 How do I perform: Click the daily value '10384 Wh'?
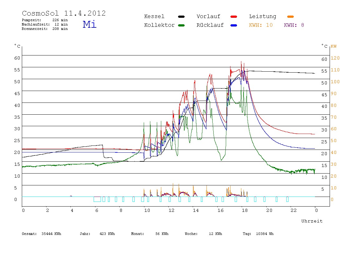point(265,234)
